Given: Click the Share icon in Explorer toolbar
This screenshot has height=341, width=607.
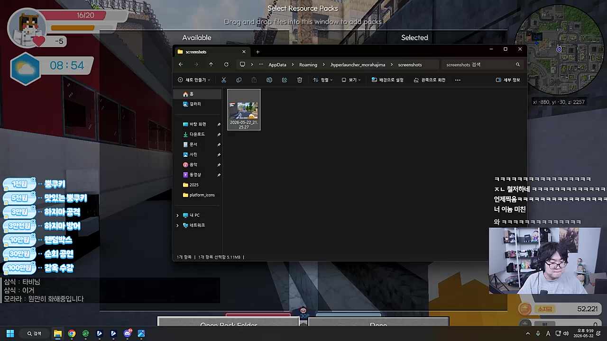Looking at the screenshot, I should pos(285,80).
